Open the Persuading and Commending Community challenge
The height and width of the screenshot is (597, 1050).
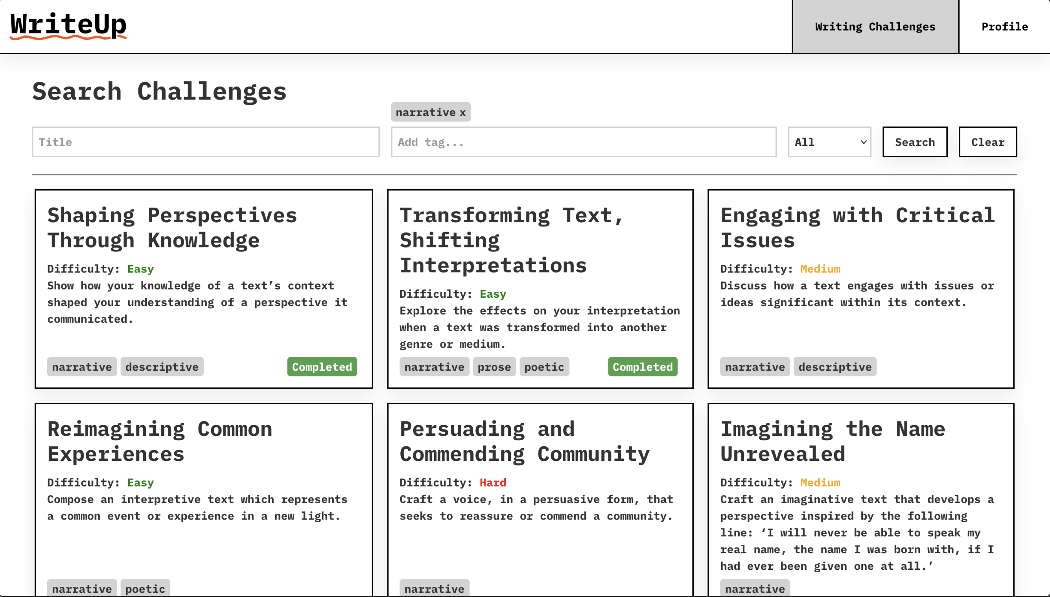pyautogui.click(x=524, y=441)
